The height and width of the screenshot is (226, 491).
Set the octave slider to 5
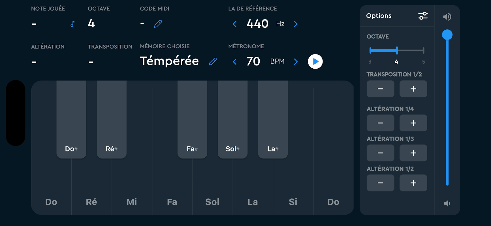tap(423, 51)
